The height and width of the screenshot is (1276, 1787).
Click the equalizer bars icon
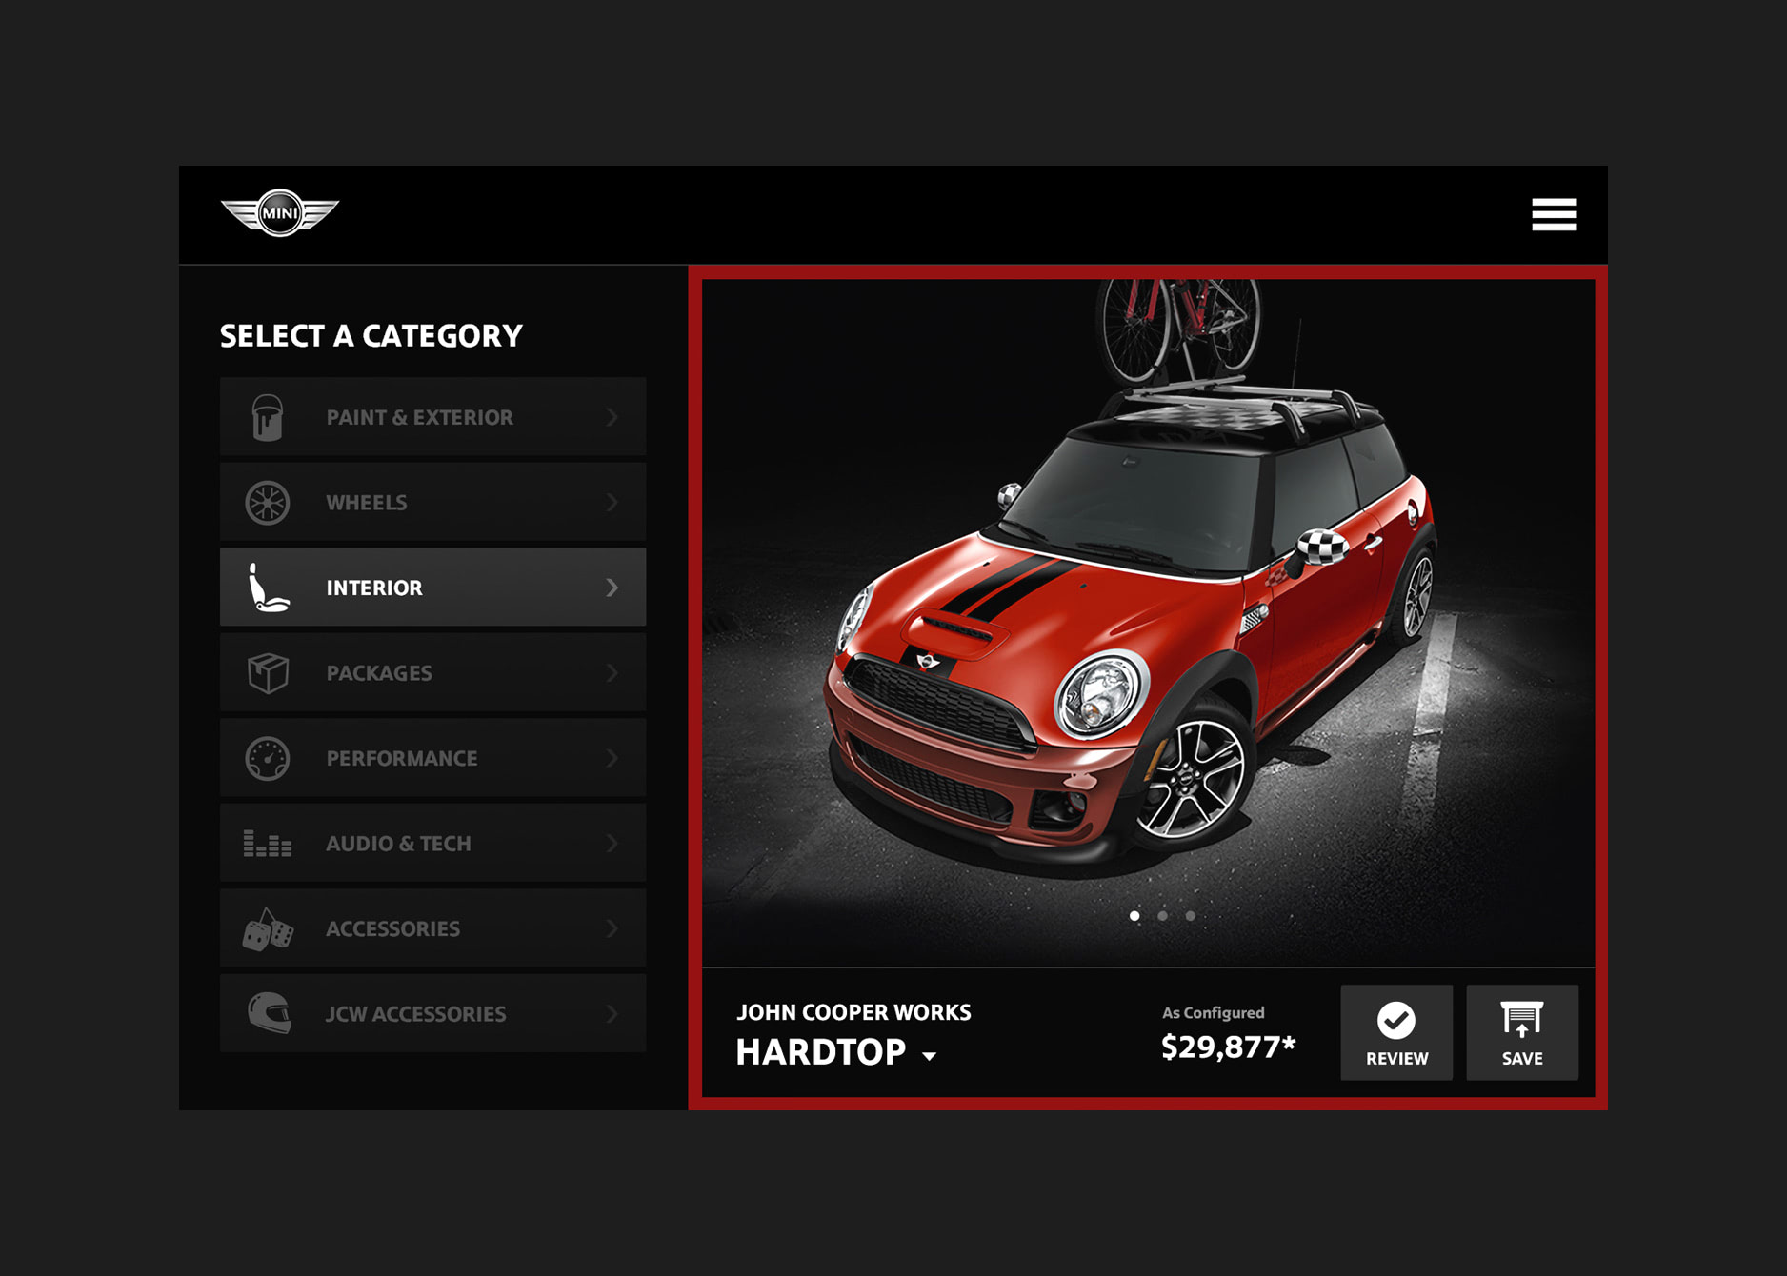tap(268, 844)
